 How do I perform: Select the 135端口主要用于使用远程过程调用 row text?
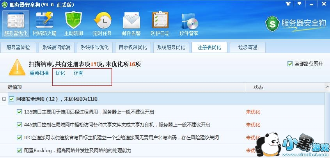(89, 112)
